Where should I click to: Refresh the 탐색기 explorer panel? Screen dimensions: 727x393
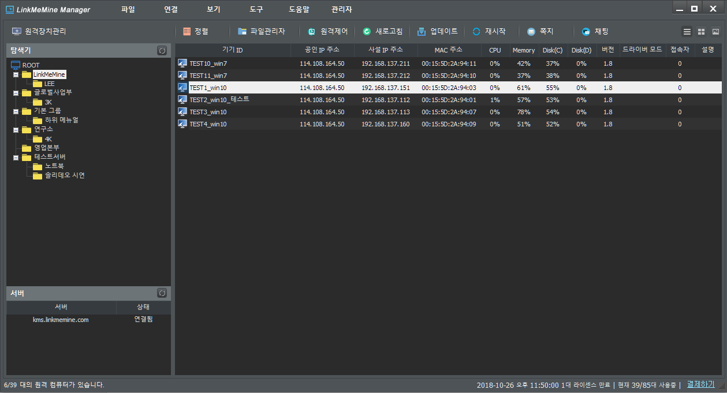pos(162,51)
